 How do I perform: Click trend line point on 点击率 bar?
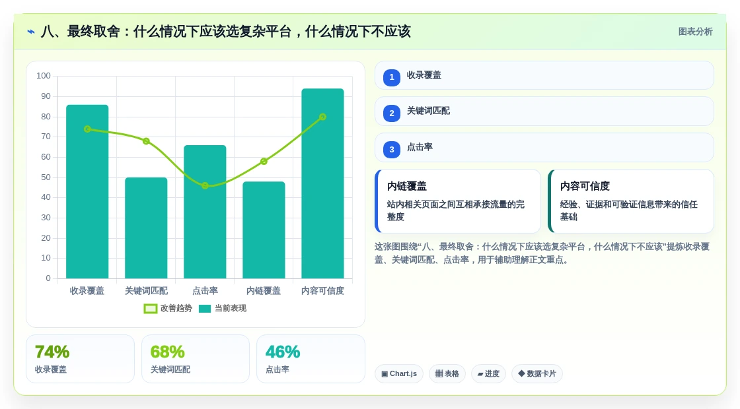click(205, 185)
